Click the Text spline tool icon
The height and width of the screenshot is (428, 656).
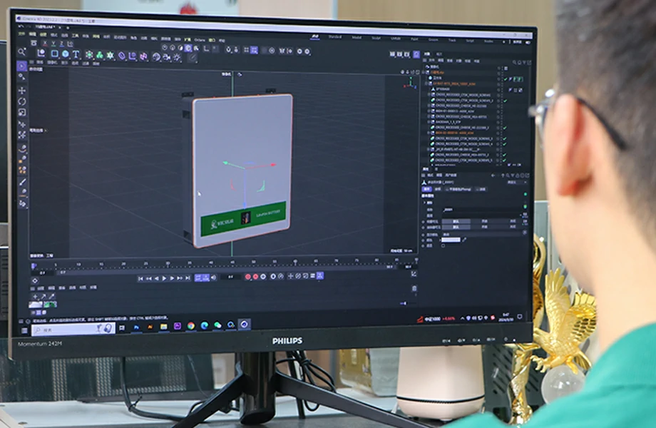point(76,54)
